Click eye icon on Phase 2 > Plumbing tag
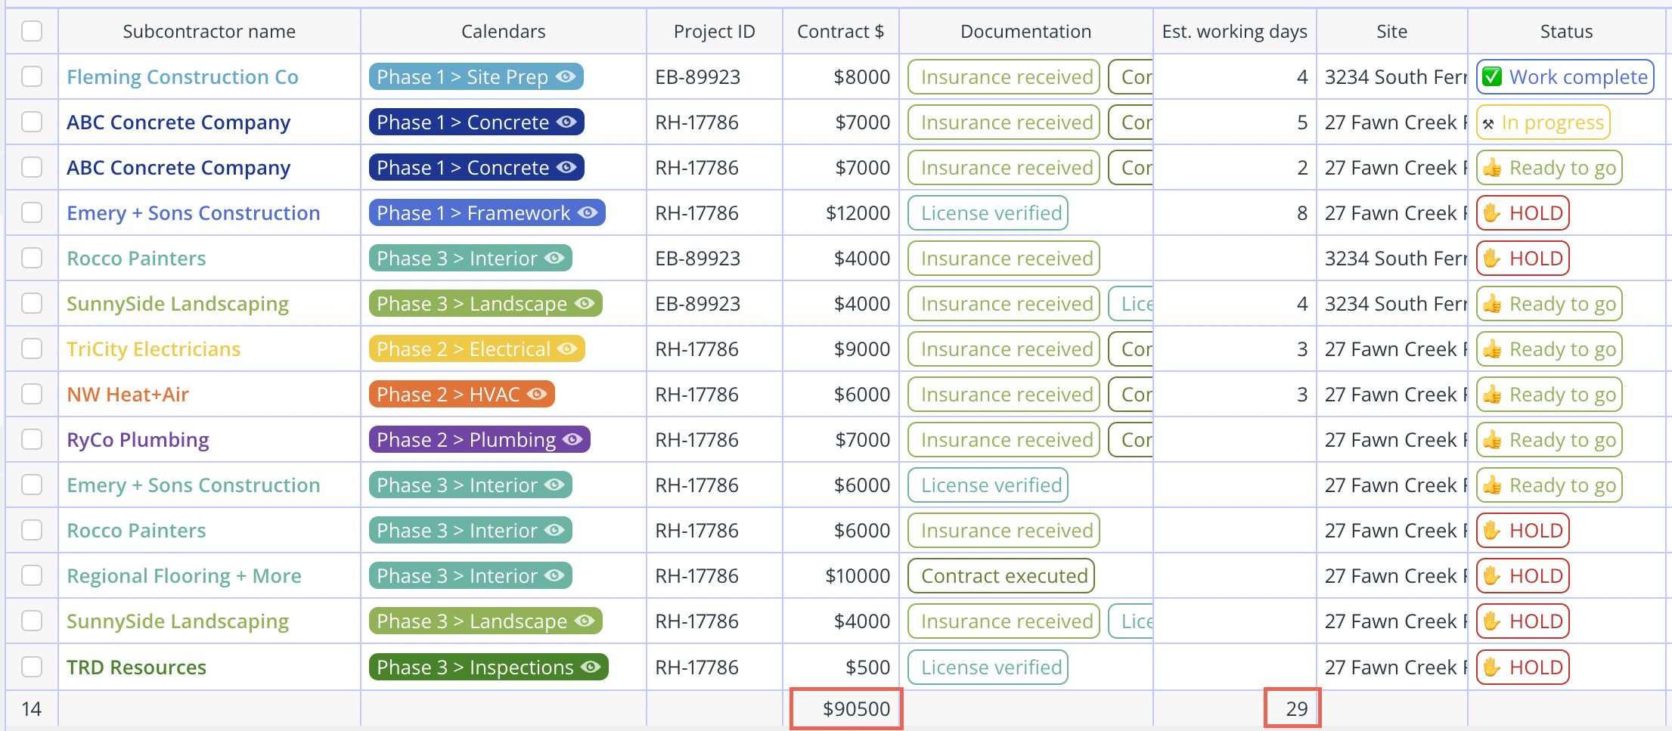Image resolution: width=1672 pixels, height=731 pixels. pyautogui.click(x=572, y=439)
